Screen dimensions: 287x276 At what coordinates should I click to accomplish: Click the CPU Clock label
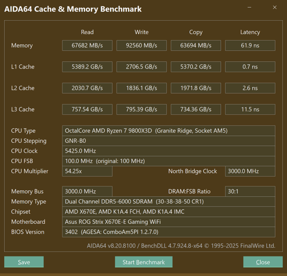[x=24, y=151]
